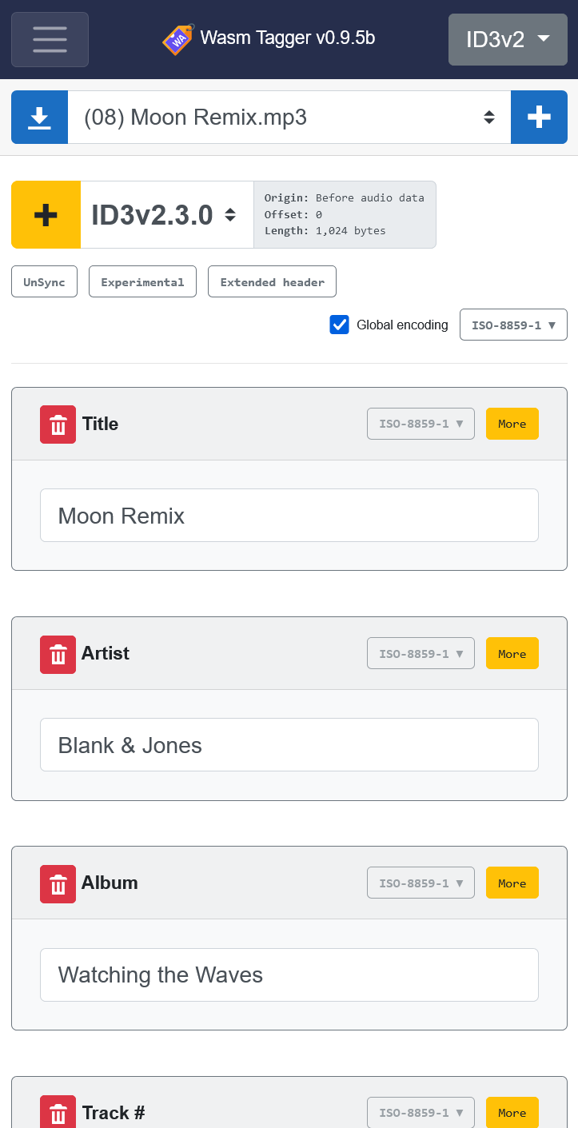The width and height of the screenshot is (578, 1128).
Task: Open the hamburger navigation menu
Action: pyautogui.click(x=50, y=39)
